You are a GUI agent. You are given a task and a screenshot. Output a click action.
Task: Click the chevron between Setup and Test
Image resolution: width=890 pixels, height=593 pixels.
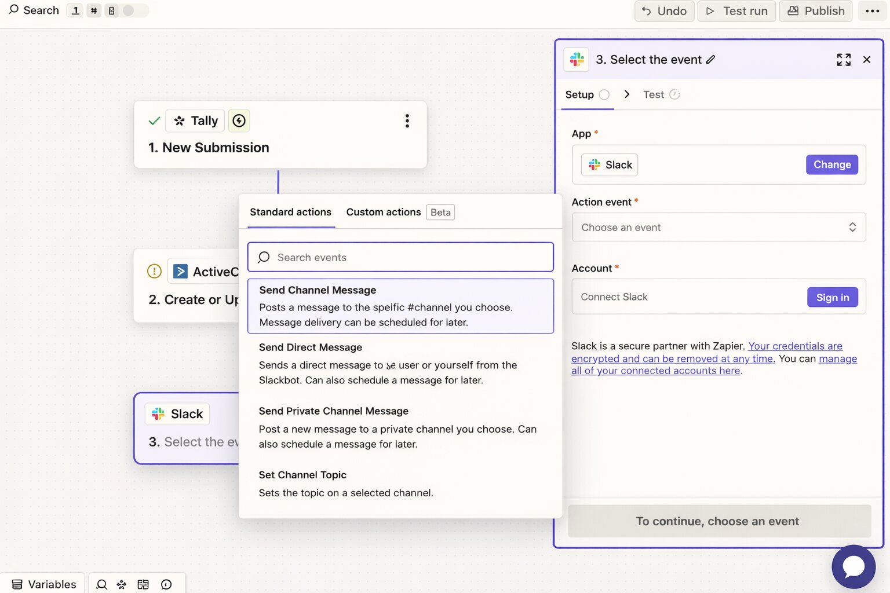627,94
